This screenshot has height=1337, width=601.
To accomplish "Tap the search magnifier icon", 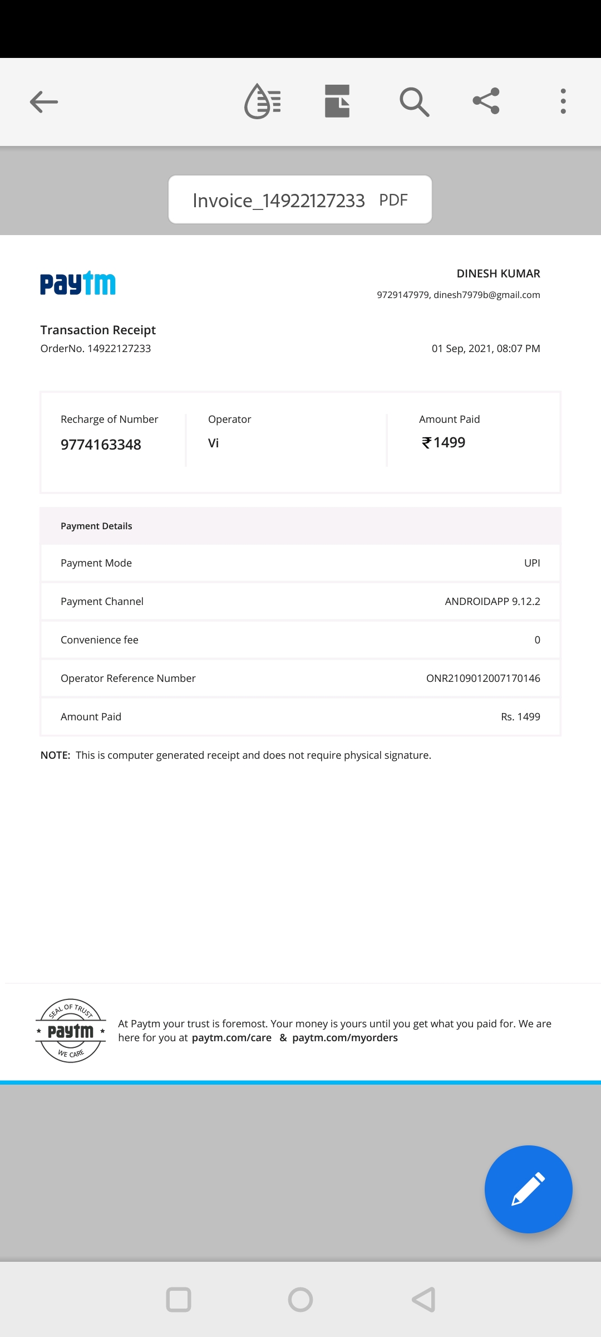I will [x=414, y=102].
